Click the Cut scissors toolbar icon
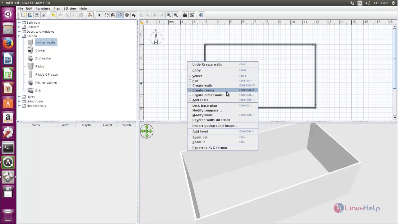The width and height of the screenshot is (398, 224). pyautogui.click(x=67, y=15)
